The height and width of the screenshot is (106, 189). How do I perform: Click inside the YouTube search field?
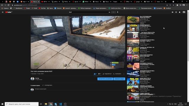point(89,12)
